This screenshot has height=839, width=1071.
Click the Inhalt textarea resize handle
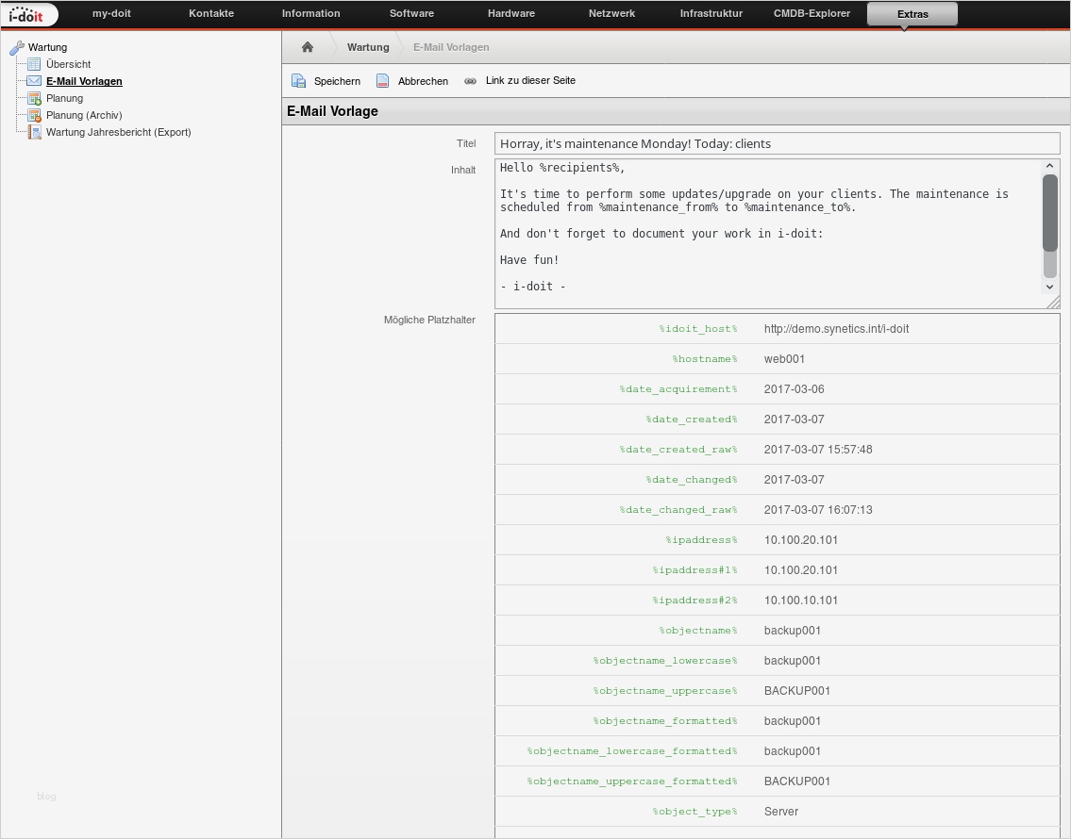point(1053,303)
